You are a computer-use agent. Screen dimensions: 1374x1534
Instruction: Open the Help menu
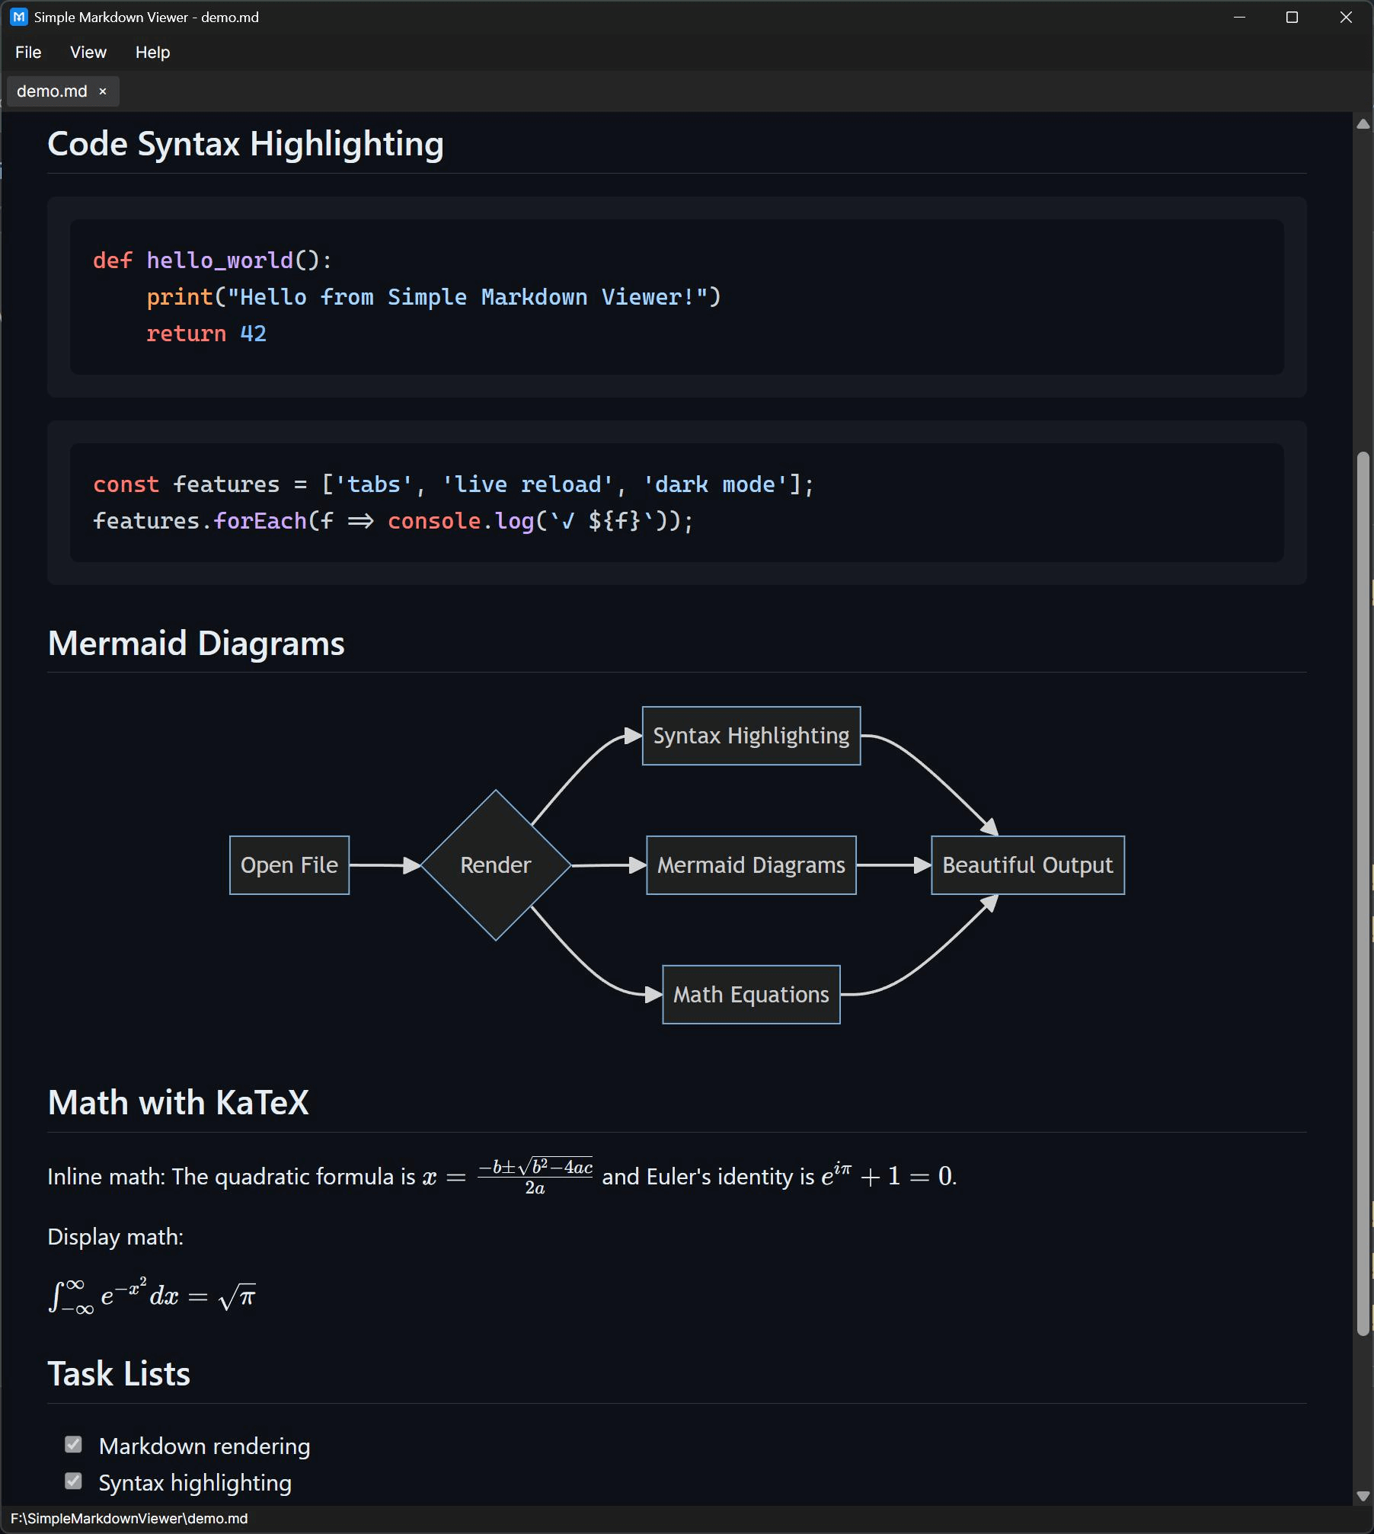click(x=152, y=53)
